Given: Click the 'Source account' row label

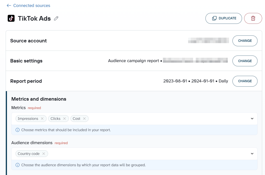Looking at the screenshot, I should click(28, 41).
